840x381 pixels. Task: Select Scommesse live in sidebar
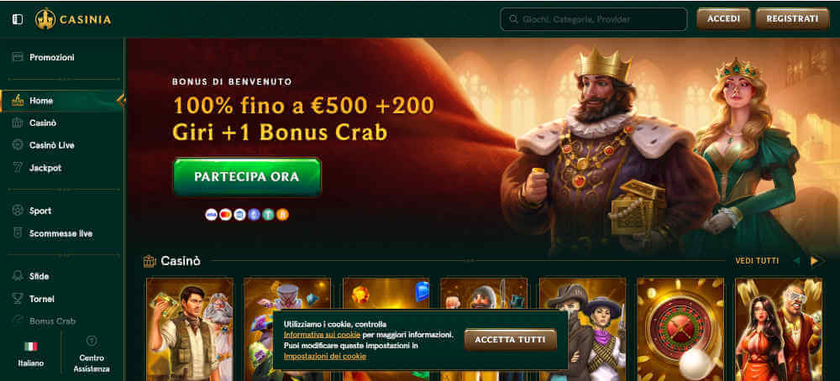(x=62, y=233)
